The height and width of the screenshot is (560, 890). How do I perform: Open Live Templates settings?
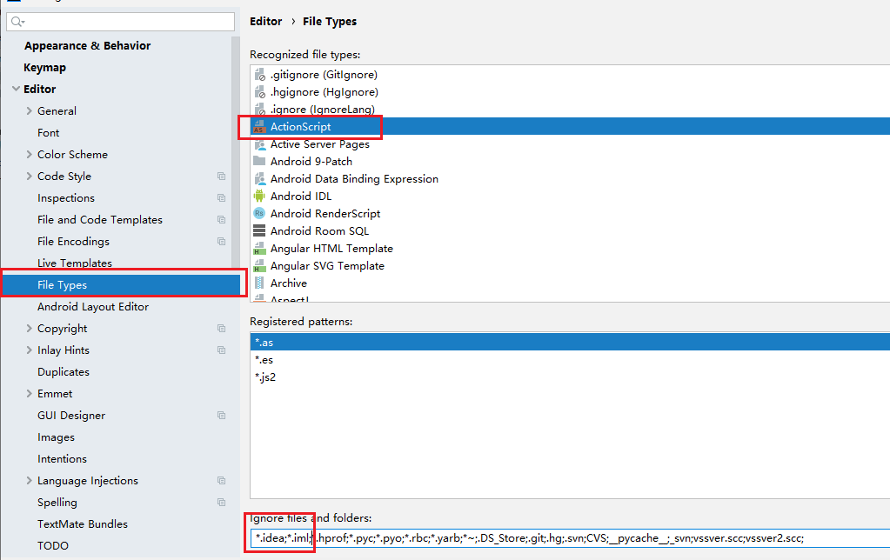click(75, 263)
